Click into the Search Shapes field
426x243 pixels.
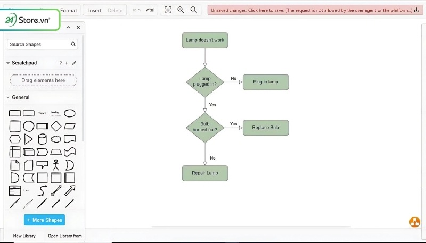click(x=38, y=44)
